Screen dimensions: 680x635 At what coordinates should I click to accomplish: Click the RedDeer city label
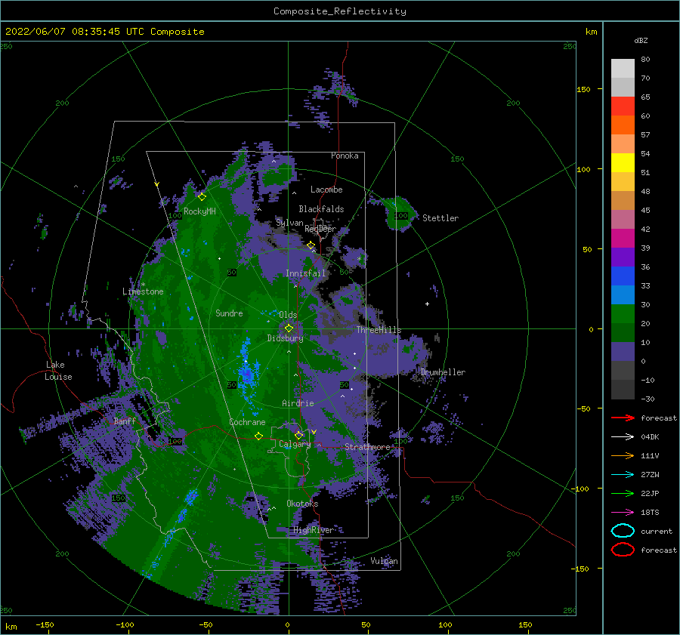pos(320,229)
